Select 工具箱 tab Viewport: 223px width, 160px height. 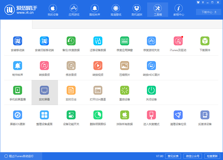[158, 10]
